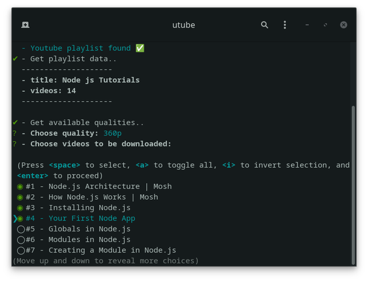Screen dimensions: 368x282
Task: Select #7 Creating a Module radio
Action: point(21,250)
